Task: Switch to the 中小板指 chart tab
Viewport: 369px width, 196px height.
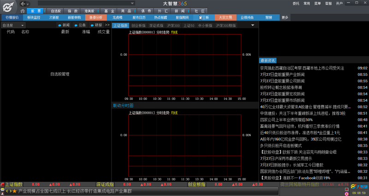Action: [205, 26]
